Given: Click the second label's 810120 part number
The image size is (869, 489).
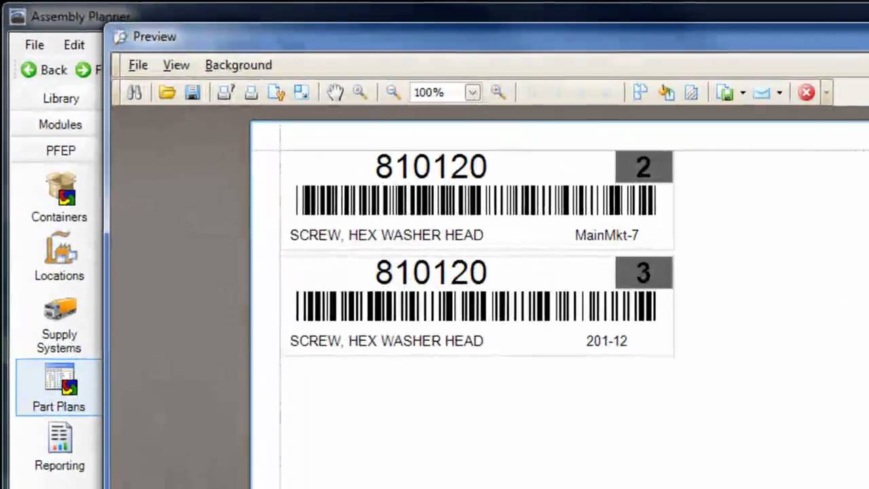Looking at the screenshot, I should [x=431, y=273].
